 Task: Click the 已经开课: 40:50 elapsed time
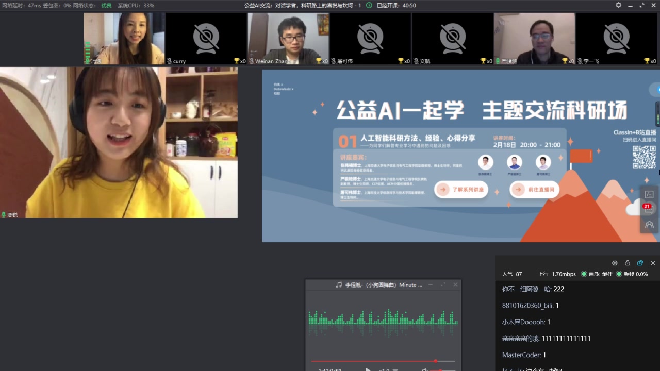pyautogui.click(x=396, y=5)
